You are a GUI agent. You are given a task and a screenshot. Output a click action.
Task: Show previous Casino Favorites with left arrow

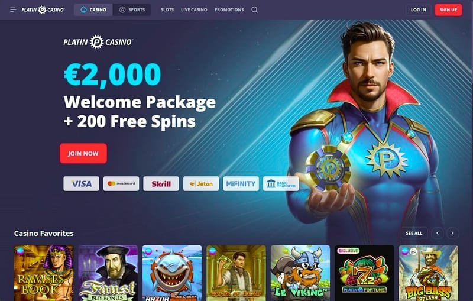click(x=438, y=233)
